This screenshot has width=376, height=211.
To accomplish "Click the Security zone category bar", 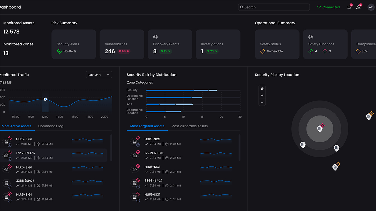I will (x=182, y=90).
